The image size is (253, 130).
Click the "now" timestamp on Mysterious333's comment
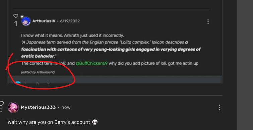pos(66,108)
